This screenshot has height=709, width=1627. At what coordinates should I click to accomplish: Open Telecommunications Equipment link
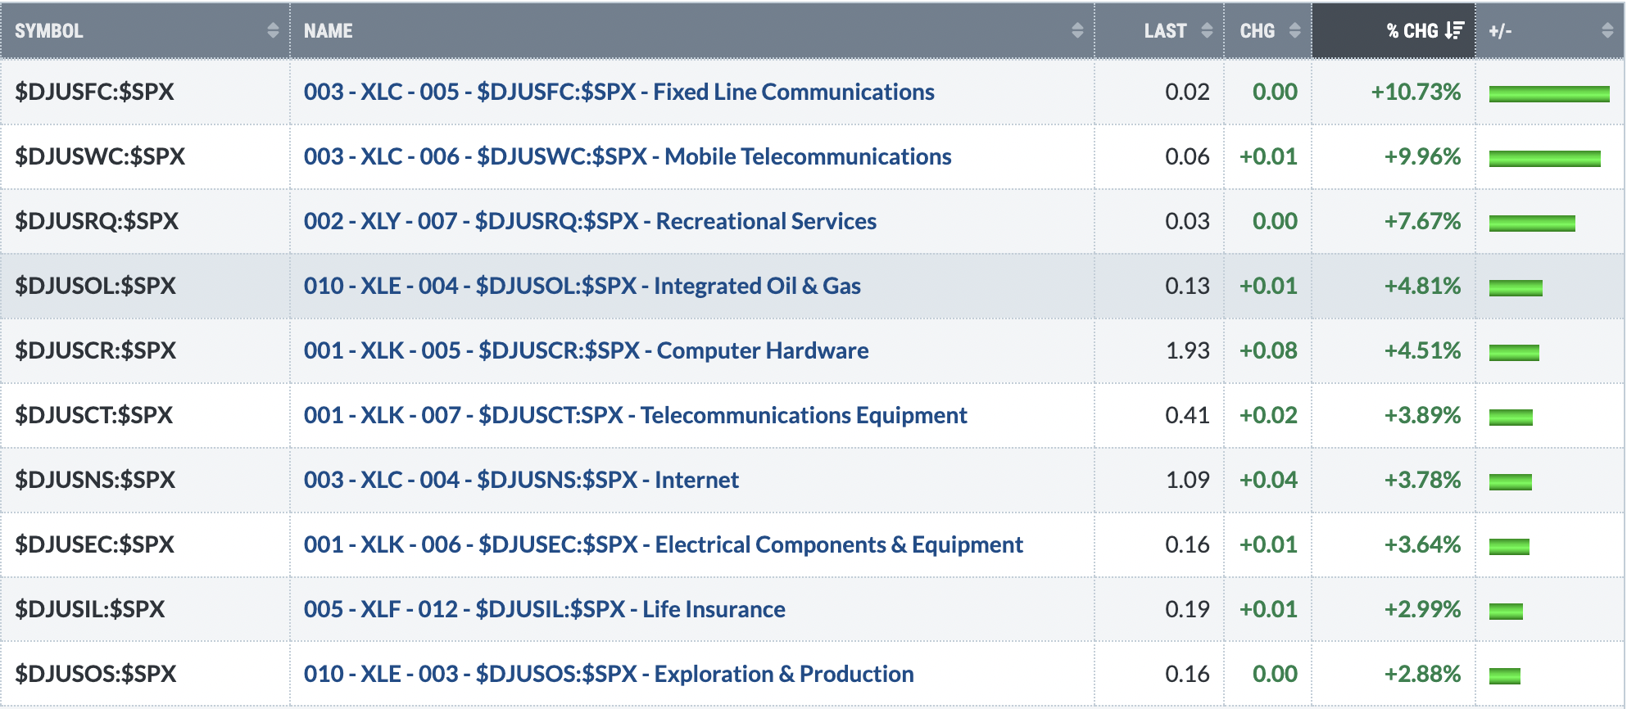tap(635, 415)
